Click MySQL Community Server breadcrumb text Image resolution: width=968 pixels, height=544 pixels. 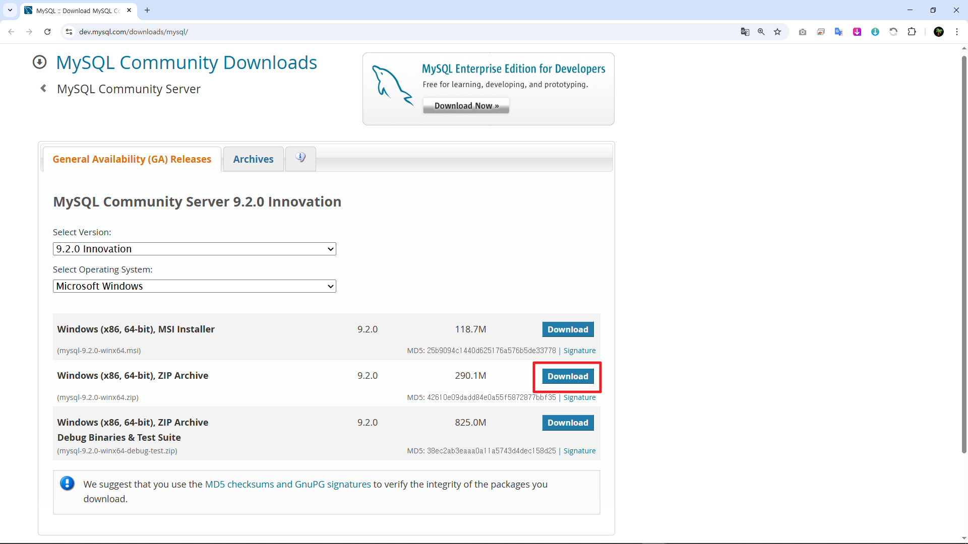(129, 89)
